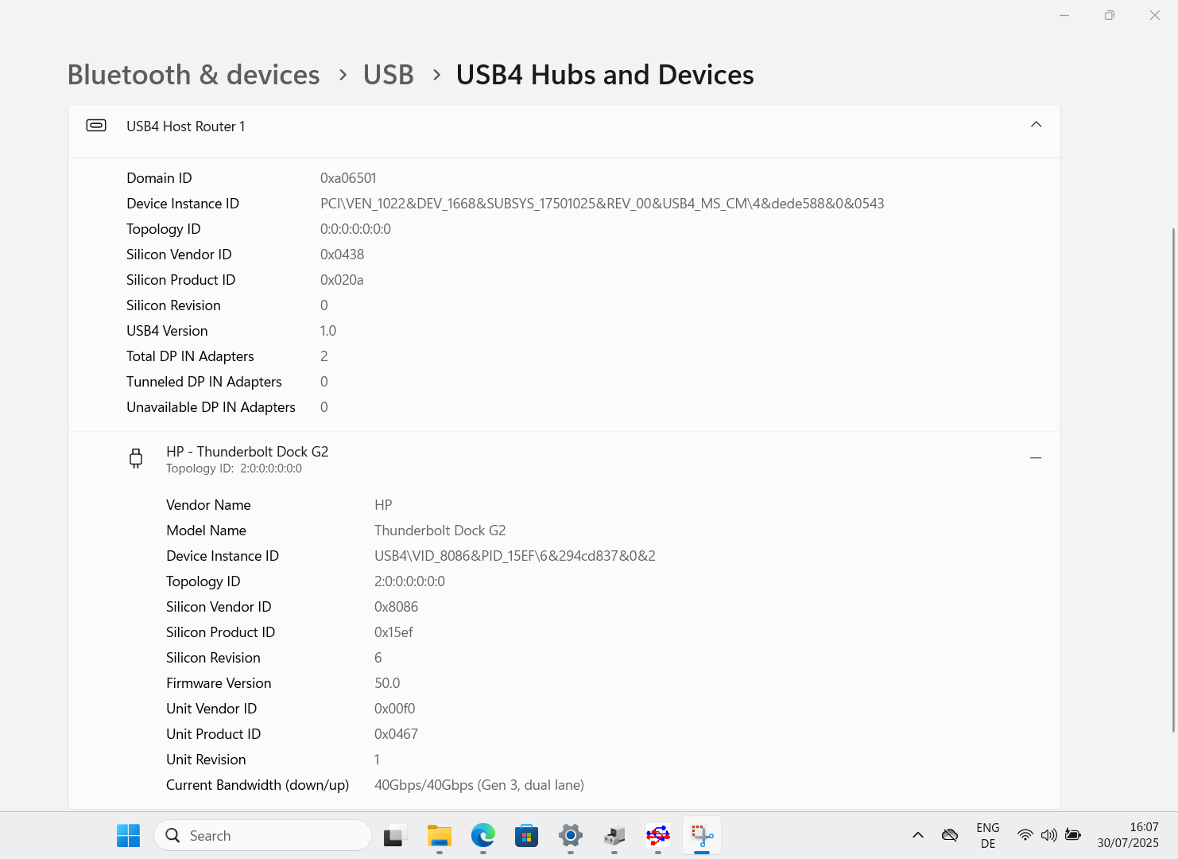The height and width of the screenshot is (859, 1178).
Task: Select the Domain ID value 0xa06501
Action: click(x=348, y=178)
